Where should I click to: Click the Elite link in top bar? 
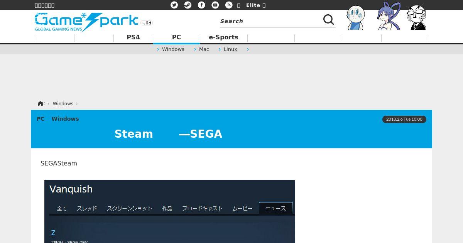click(253, 5)
